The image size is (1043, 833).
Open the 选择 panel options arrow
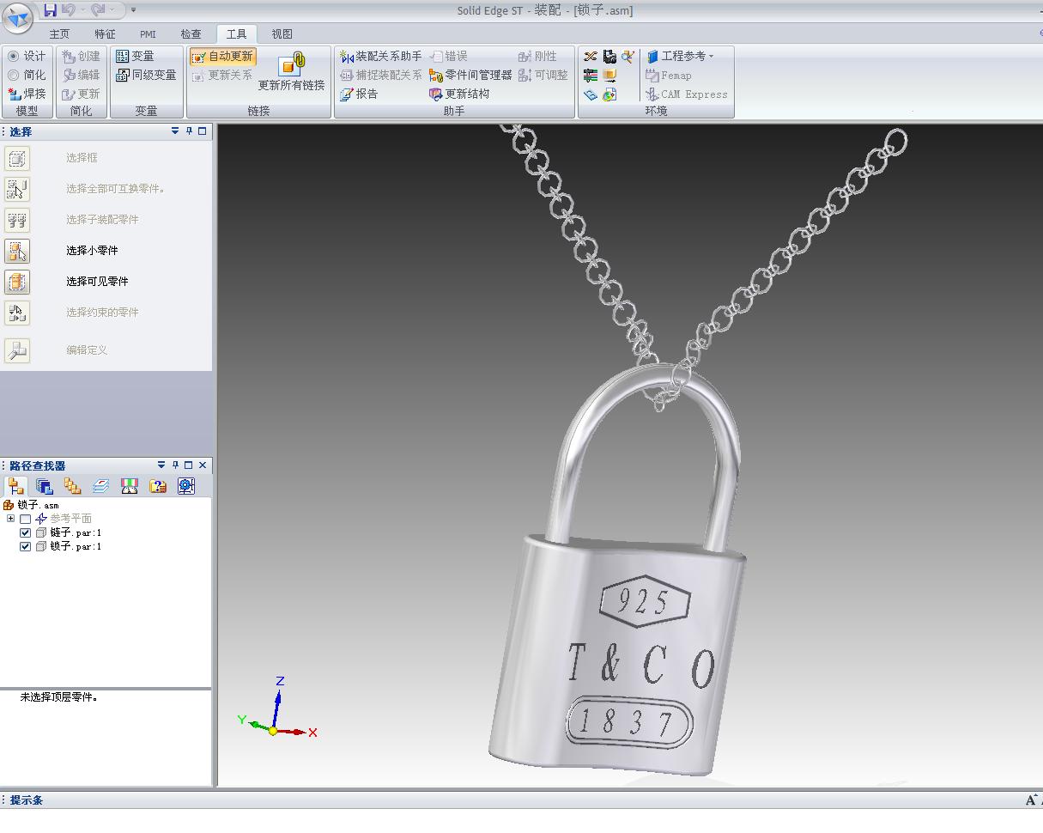[x=175, y=131]
